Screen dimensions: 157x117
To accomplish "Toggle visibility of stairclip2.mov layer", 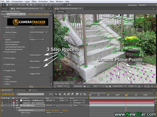I will tap(2, 105).
